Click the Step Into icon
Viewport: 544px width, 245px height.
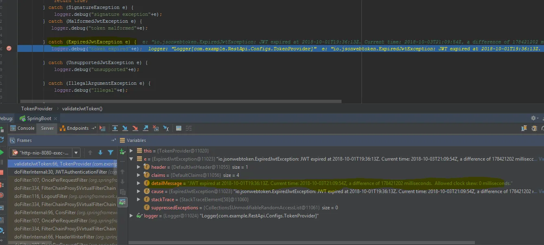[x=125, y=128]
